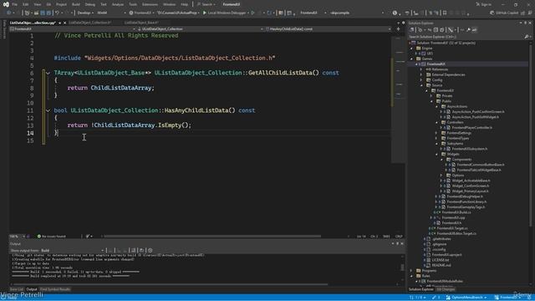Open the UListDataObject_Collection scope dropdown

[x=200, y=29]
